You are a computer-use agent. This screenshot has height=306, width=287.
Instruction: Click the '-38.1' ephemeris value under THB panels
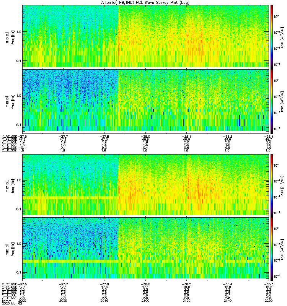(187, 137)
